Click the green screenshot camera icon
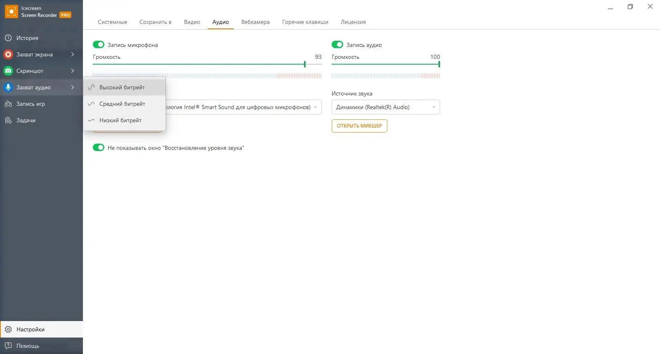Viewport: 660px width, 354px height. point(8,71)
